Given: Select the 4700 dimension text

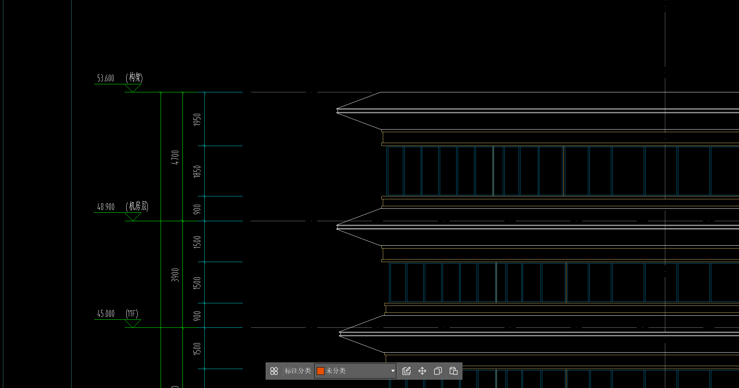Looking at the screenshot, I should coord(175,157).
